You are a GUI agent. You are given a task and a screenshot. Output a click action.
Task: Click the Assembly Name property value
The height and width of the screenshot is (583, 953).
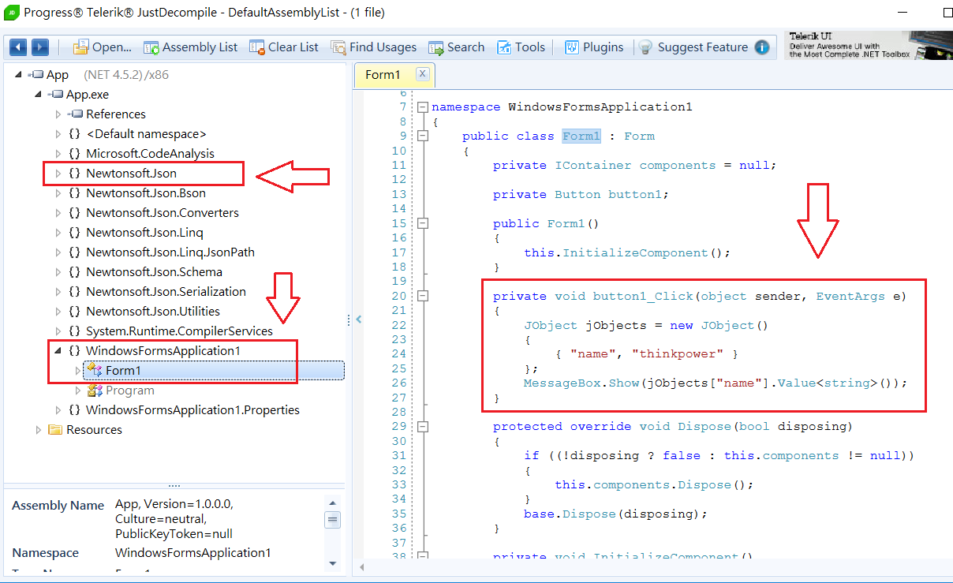pyautogui.click(x=174, y=519)
